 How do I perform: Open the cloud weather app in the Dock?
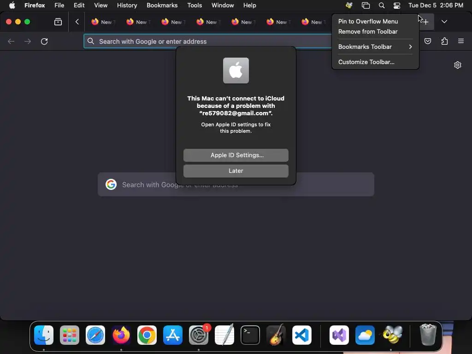click(x=365, y=335)
